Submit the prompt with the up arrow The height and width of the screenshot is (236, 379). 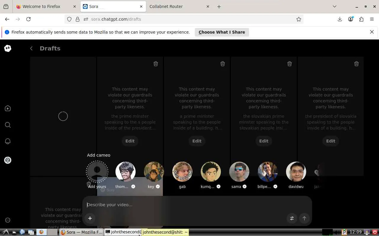(304, 218)
